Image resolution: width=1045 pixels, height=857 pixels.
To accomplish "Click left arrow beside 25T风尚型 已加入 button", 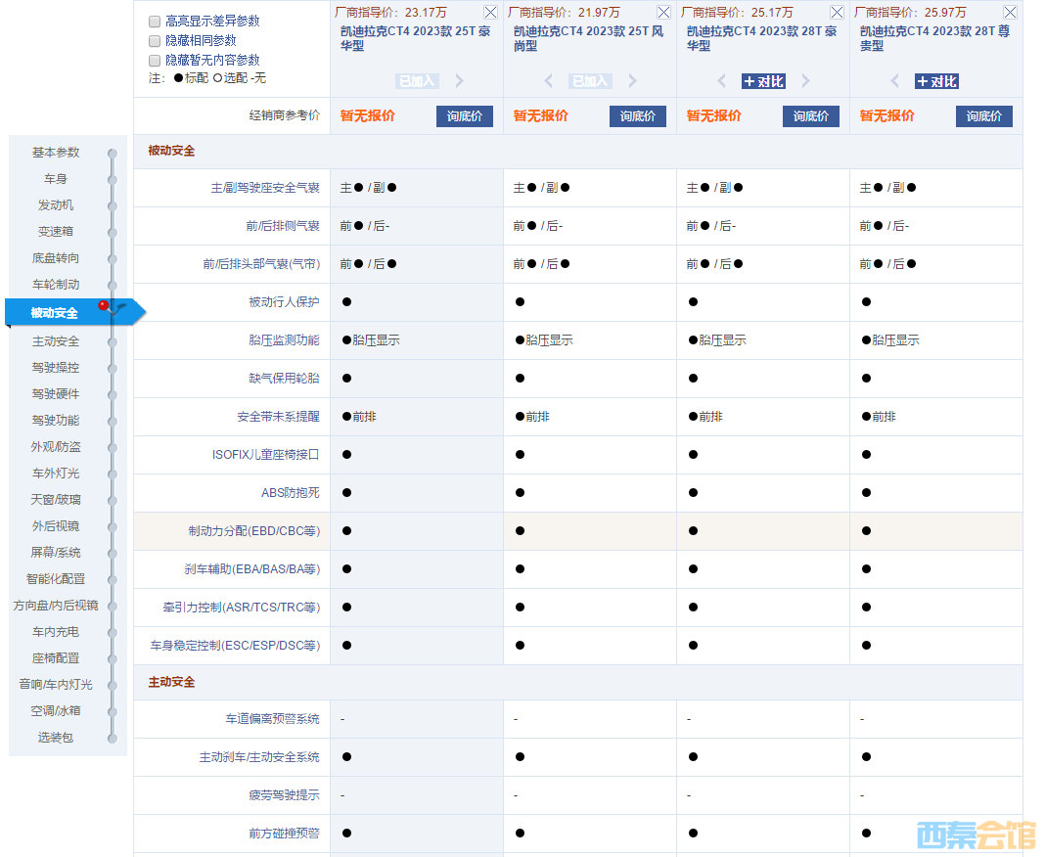I will pos(549,82).
